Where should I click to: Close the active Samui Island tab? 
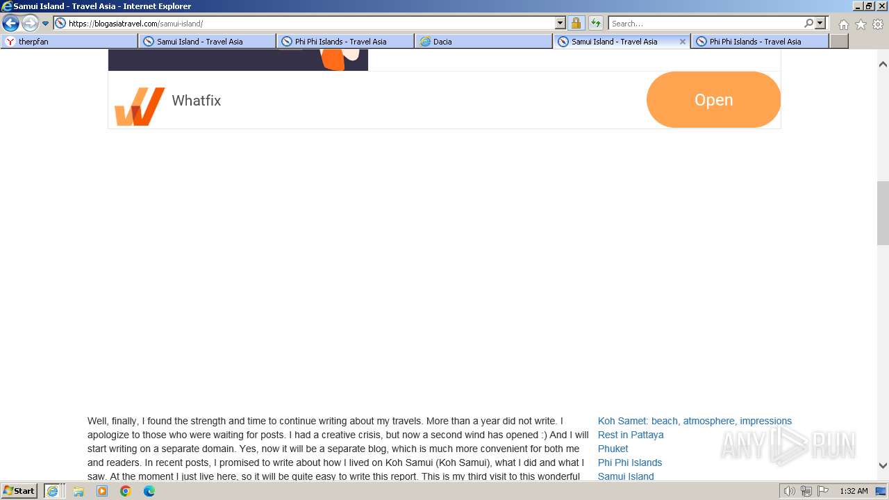point(682,42)
